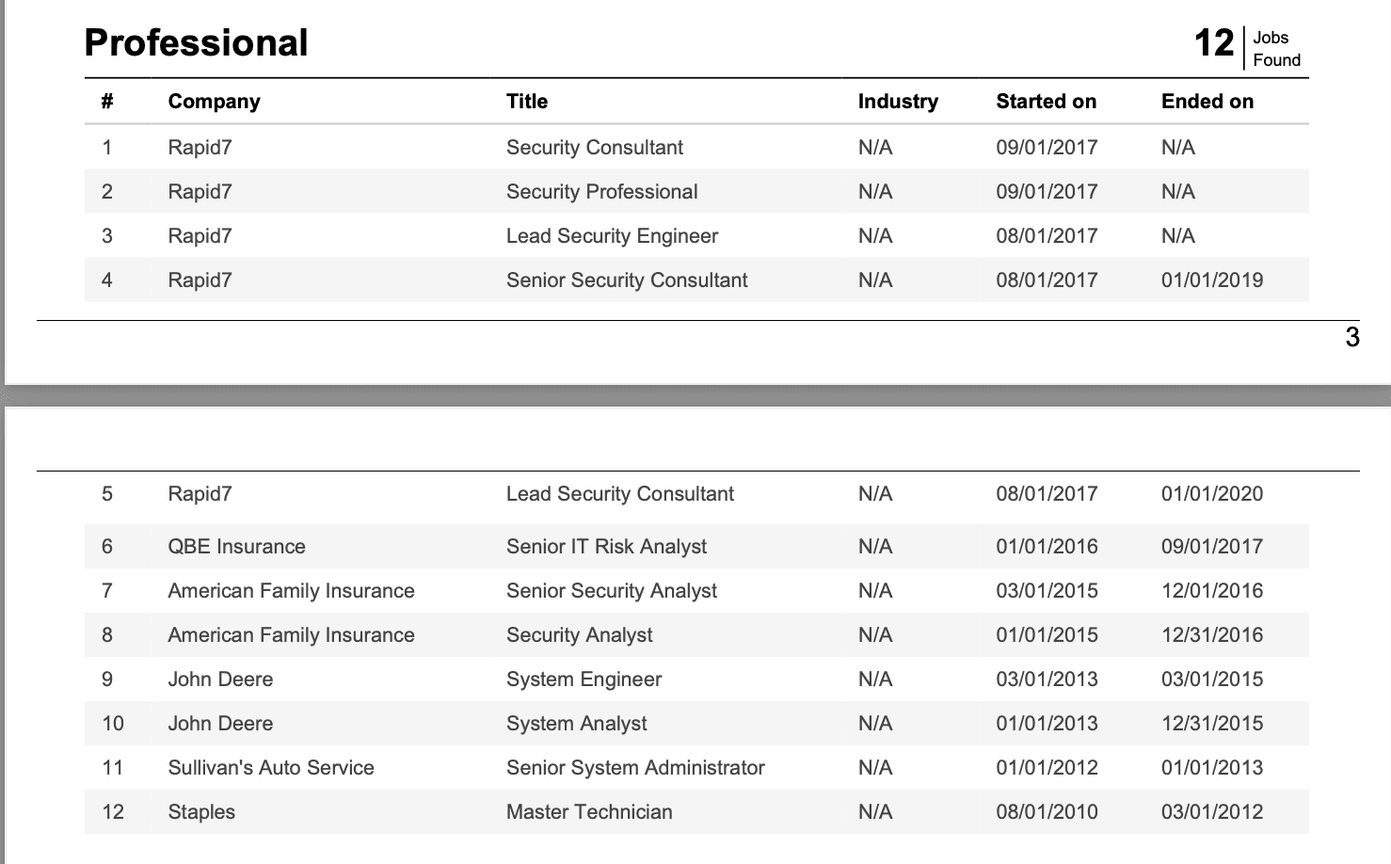Click the Professional section heading
Screen dimensions: 1391x864
[x=196, y=43]
